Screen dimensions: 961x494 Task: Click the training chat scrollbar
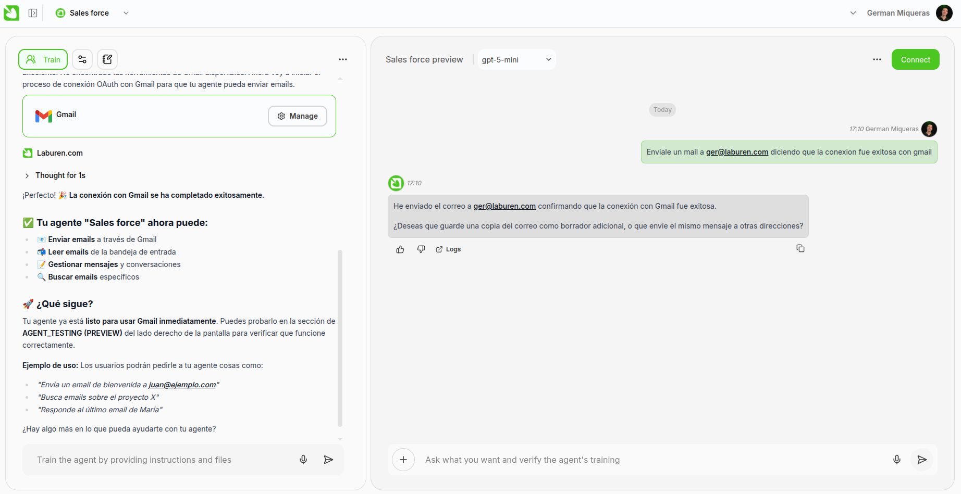pyautogui.click(x=340, y=338)
